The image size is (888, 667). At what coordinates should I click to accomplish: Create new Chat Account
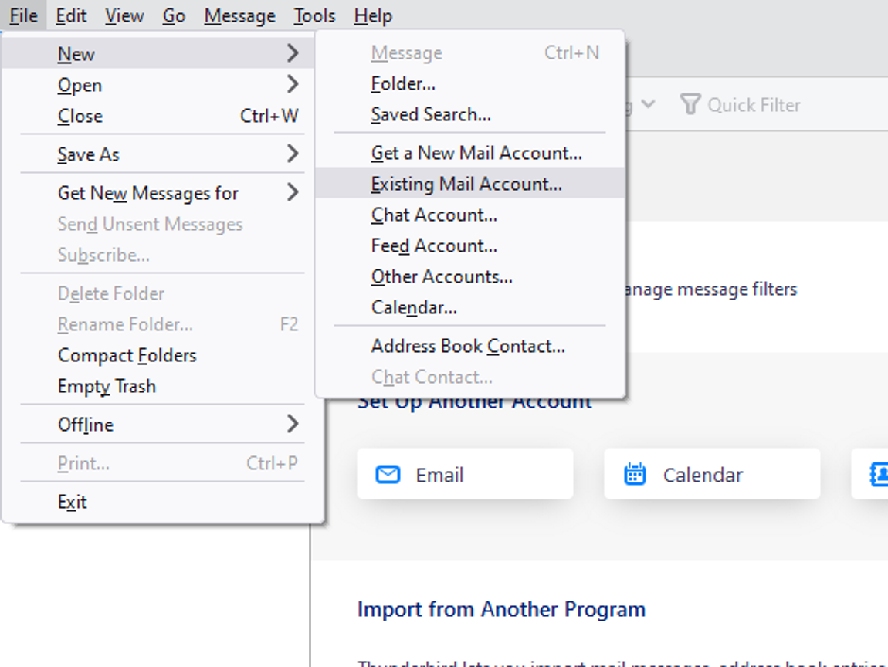coord(434,215)
